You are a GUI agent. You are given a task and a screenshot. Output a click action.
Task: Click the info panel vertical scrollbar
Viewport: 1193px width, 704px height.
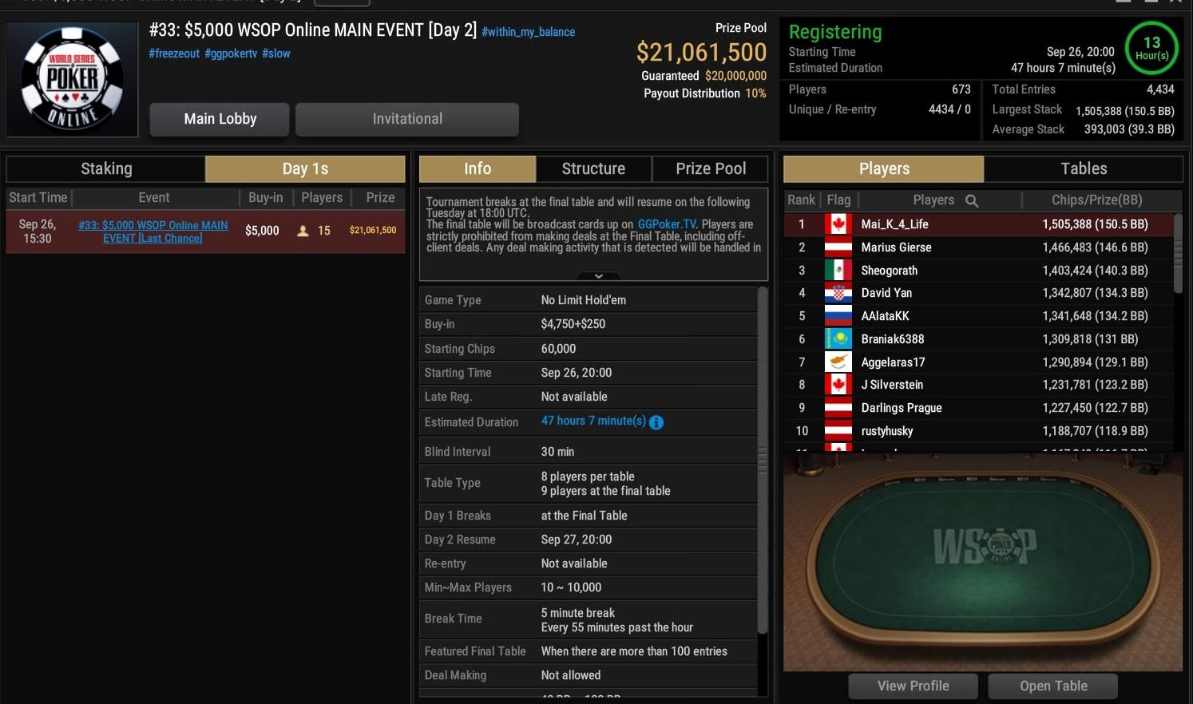point(762,461)
